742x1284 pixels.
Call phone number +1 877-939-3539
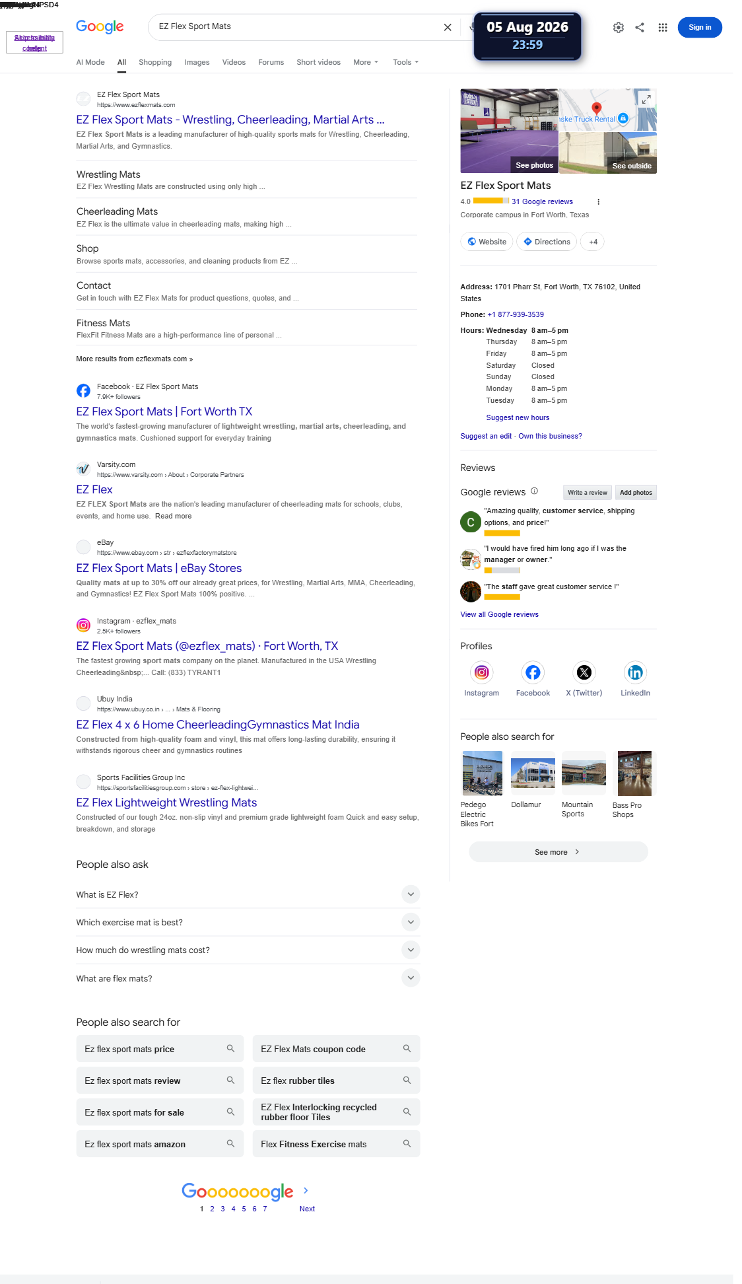pos(516,314)
